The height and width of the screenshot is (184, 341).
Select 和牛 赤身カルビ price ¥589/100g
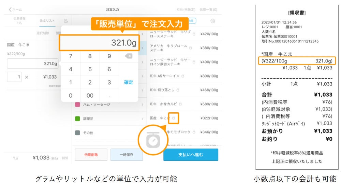(x=209, y=104)
